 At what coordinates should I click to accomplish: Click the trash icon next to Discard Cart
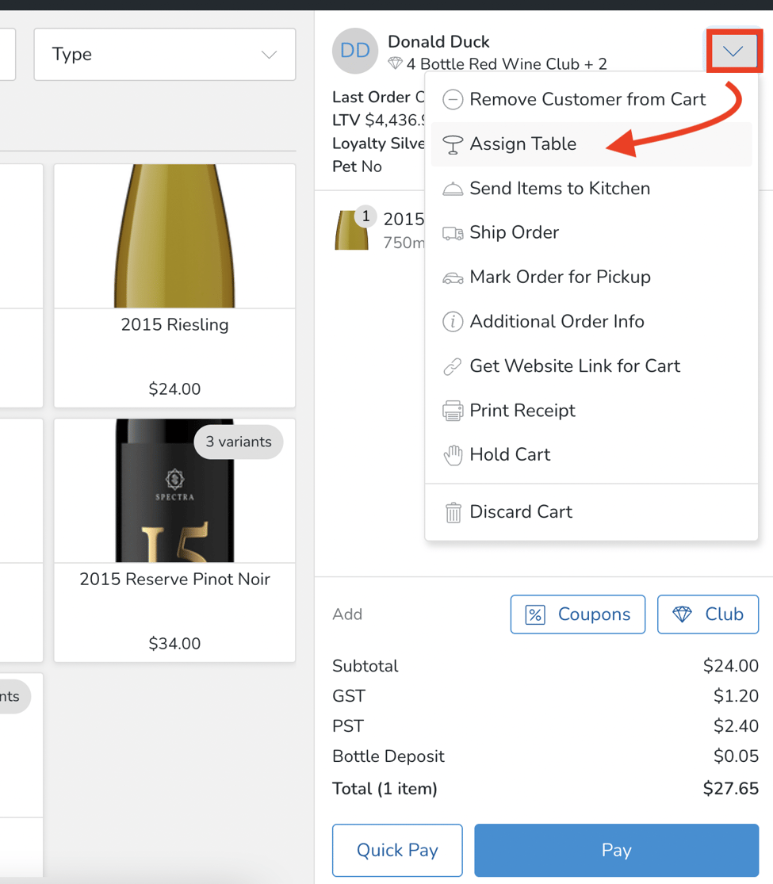point(453,511)
